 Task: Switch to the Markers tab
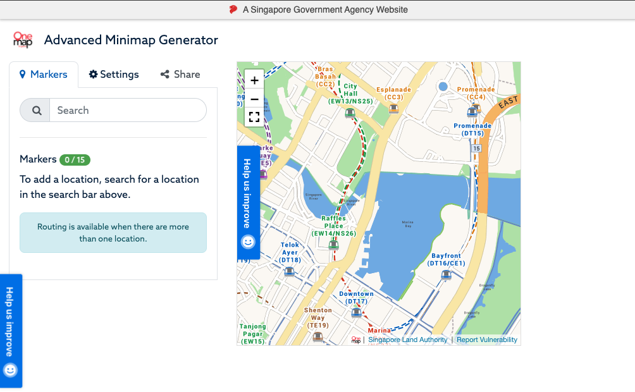click(44, 75)
